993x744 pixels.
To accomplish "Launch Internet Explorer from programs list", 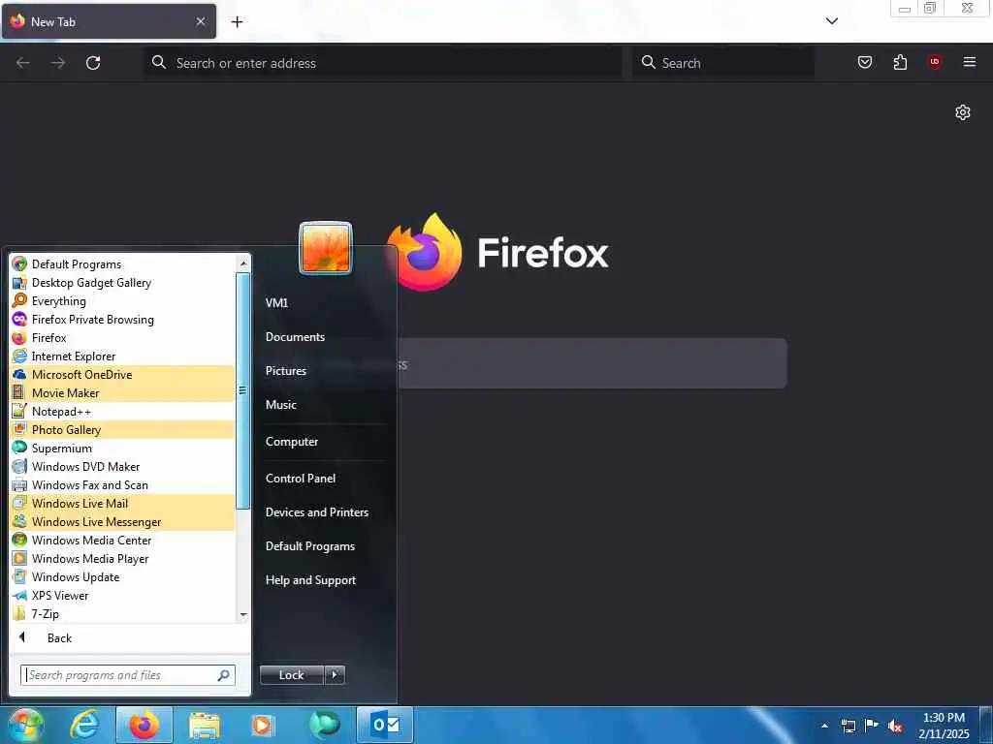I will click(123, 356).
